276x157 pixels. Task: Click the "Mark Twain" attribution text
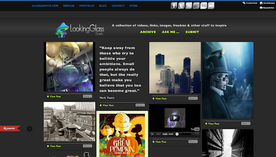point(107,98)
